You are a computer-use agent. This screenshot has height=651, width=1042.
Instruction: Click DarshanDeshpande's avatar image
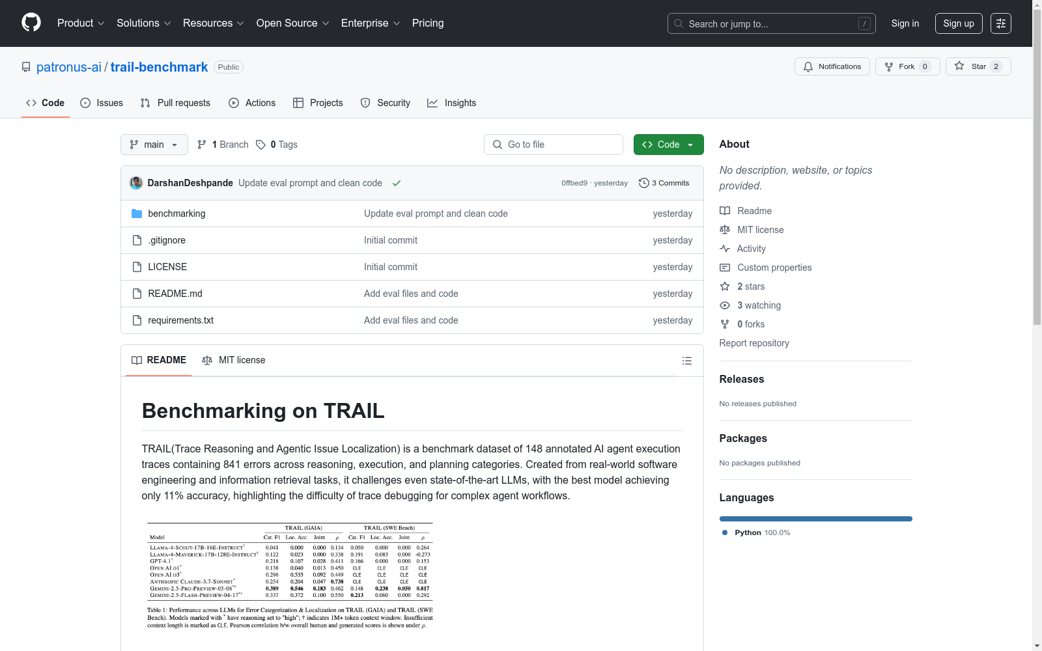tap(136, 183)
